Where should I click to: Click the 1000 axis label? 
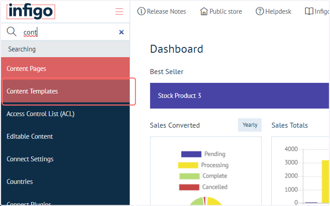coord(291,190)
